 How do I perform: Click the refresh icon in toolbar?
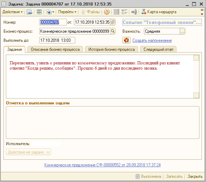click(x=39, y=12)
